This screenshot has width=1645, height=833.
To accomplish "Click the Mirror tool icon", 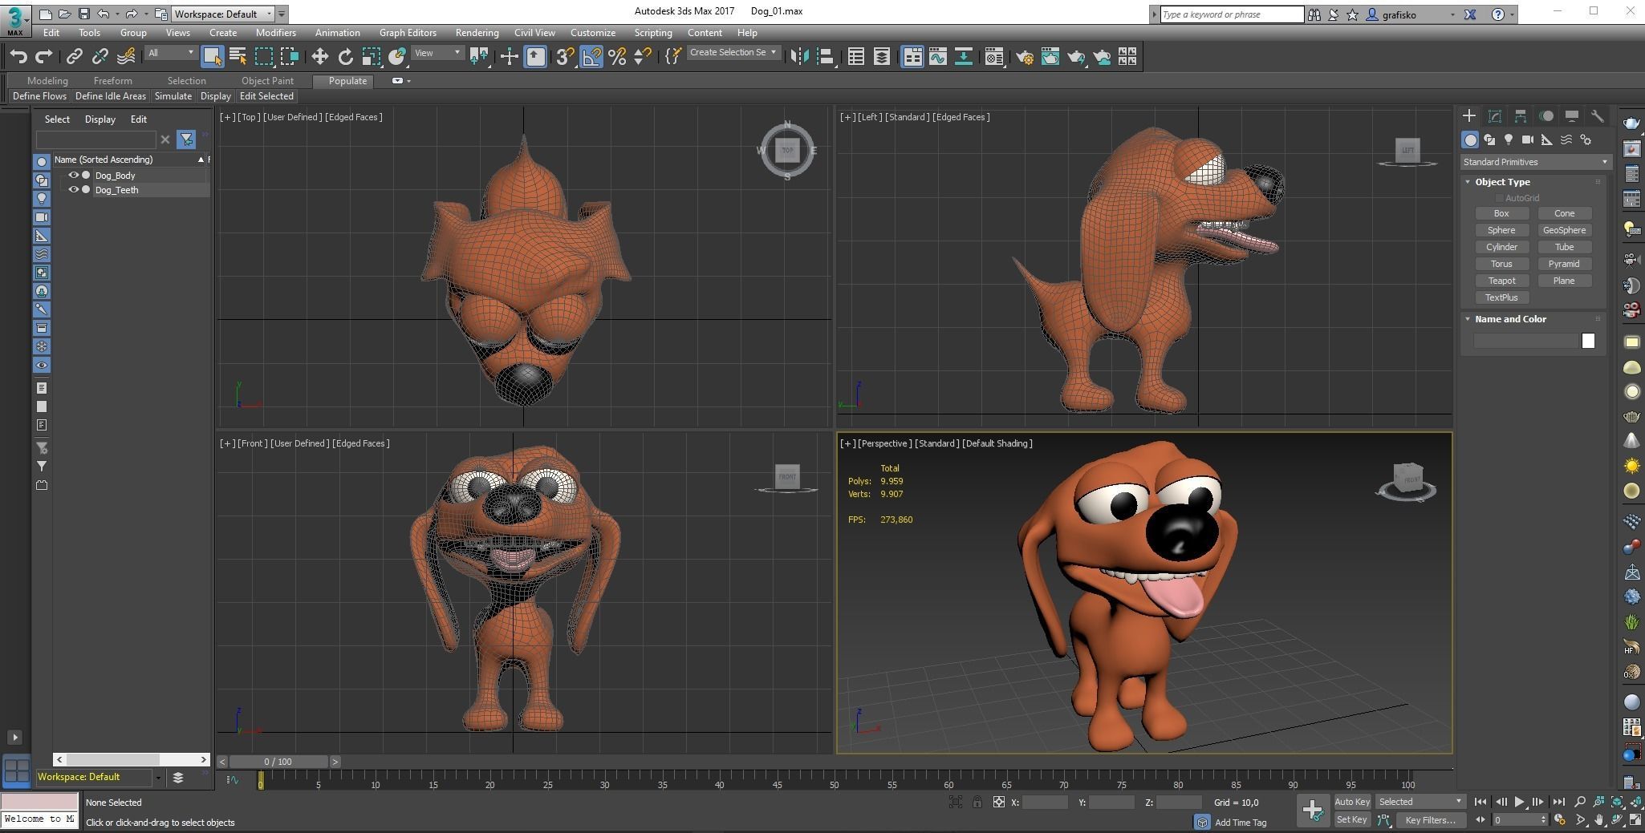I will coord(799,56).
